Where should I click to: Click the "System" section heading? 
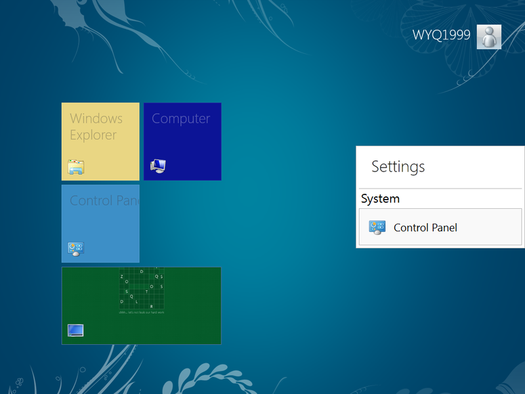pyautogui.click(x=381, y=199)
